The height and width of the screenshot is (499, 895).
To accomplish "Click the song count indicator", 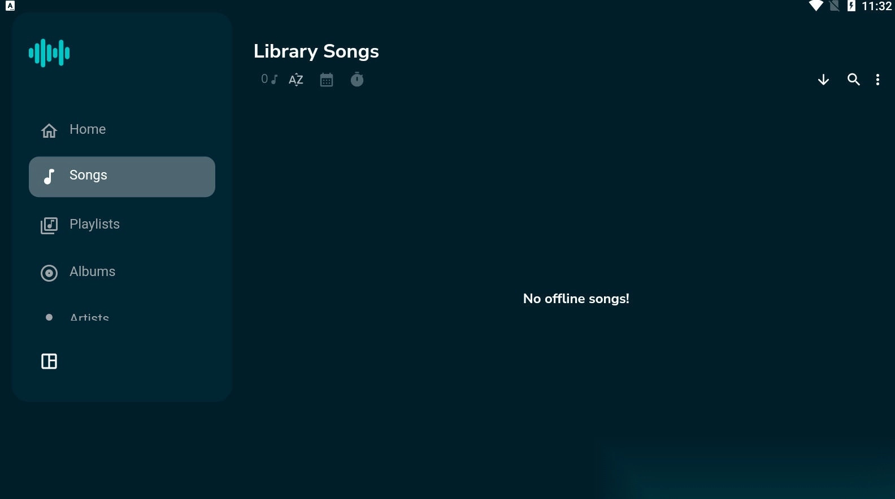I will tap(269, 79).
